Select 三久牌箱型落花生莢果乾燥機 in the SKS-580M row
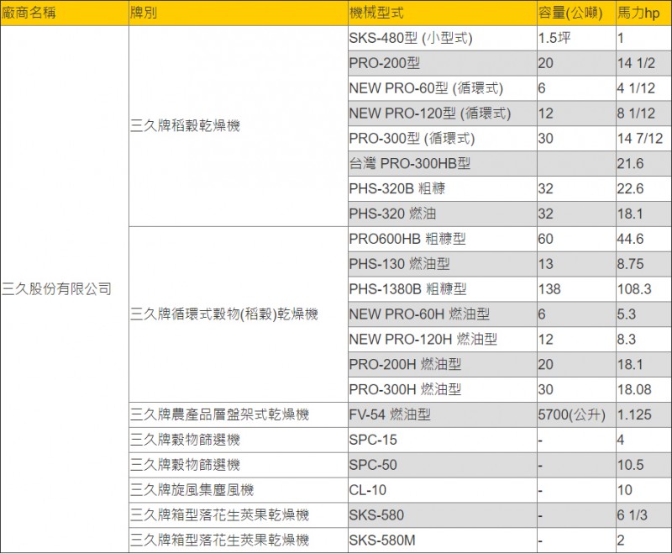 click(x=239, y=541)
